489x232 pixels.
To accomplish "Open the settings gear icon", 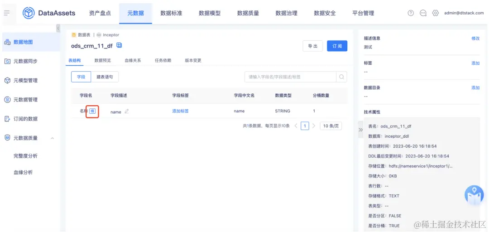I will (436, 13).
